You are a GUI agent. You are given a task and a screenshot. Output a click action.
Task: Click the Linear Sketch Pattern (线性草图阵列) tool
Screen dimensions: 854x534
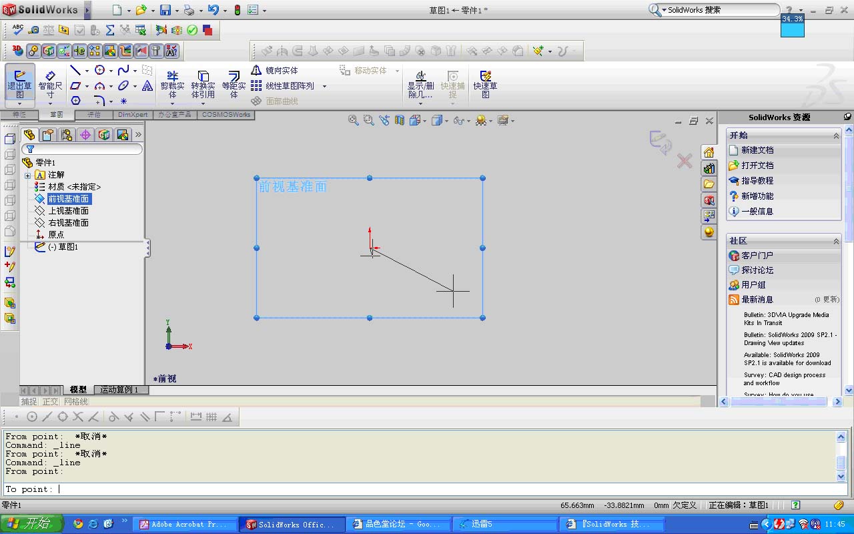pos(282,86)
